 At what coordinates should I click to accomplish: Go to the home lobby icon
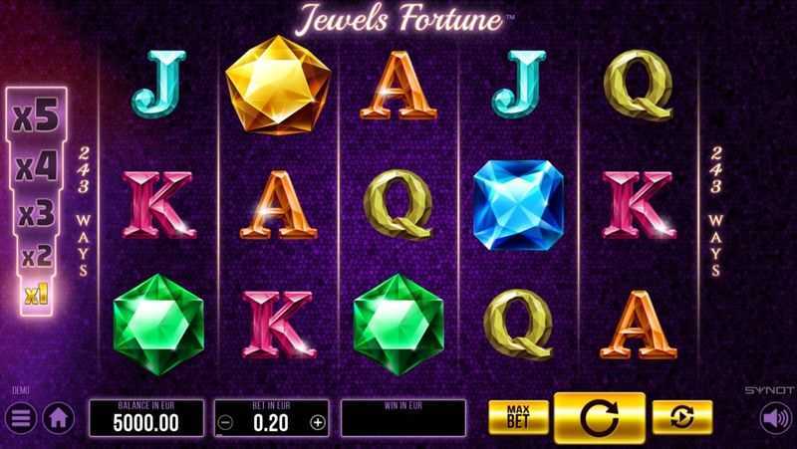tap(59, 419)
